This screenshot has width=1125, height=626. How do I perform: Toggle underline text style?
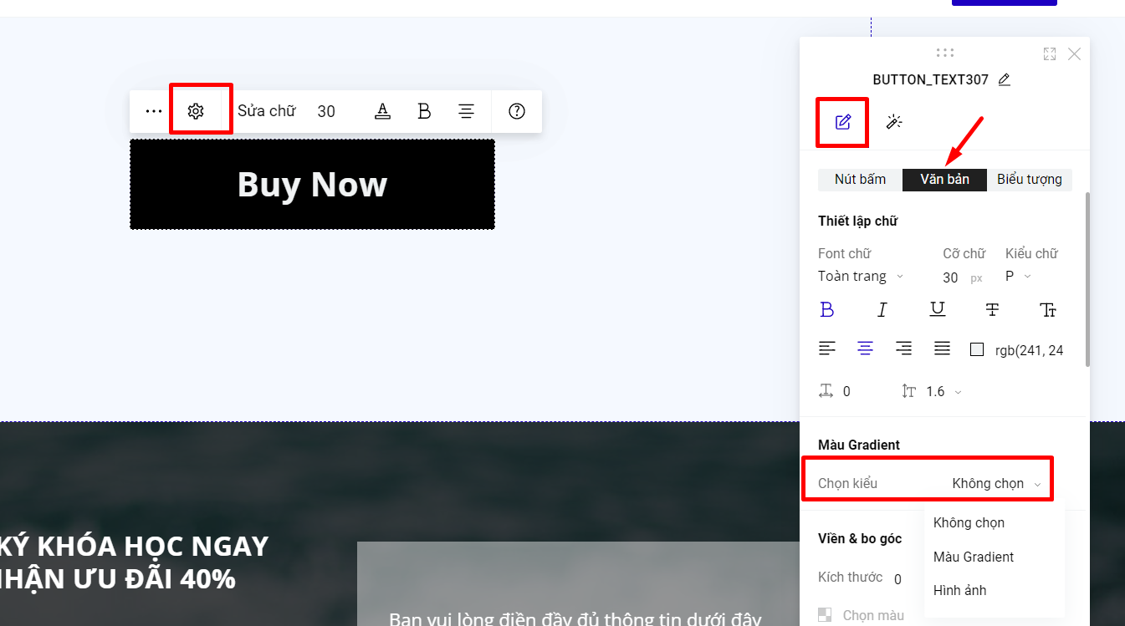coord(938,310)
